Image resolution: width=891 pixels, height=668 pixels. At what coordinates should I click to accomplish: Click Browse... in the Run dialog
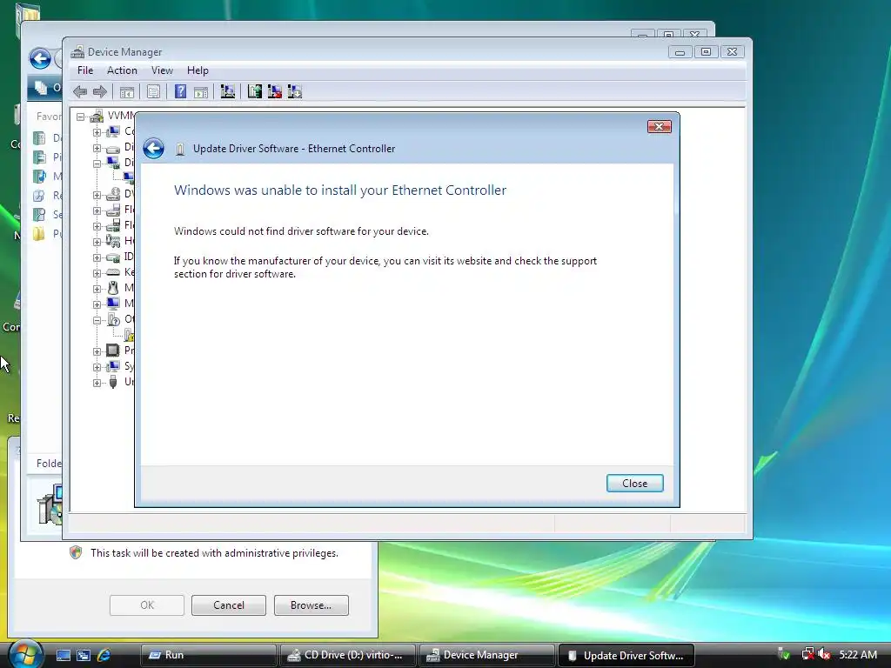pyautogui.click(x=311, y=605)
